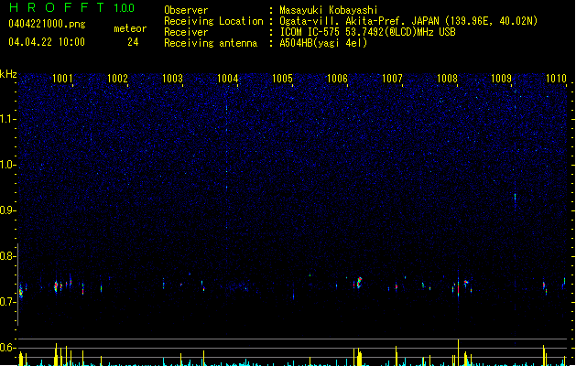Click the 1004 time axis marker
576x366 pixels.
coord(227,79)
